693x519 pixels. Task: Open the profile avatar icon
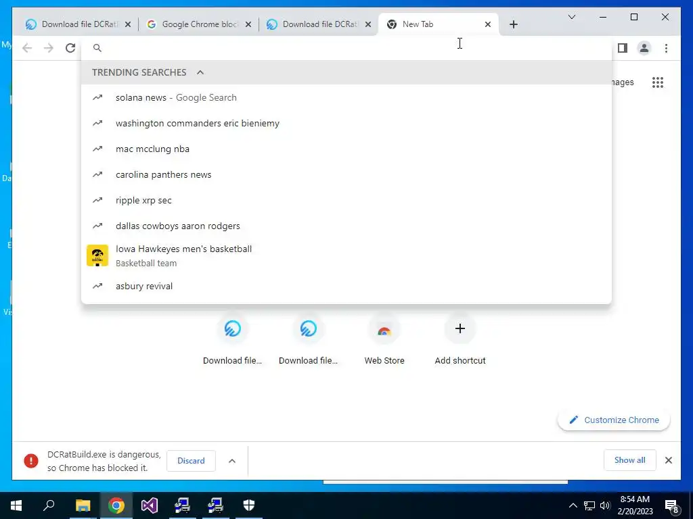coord(644,48)
